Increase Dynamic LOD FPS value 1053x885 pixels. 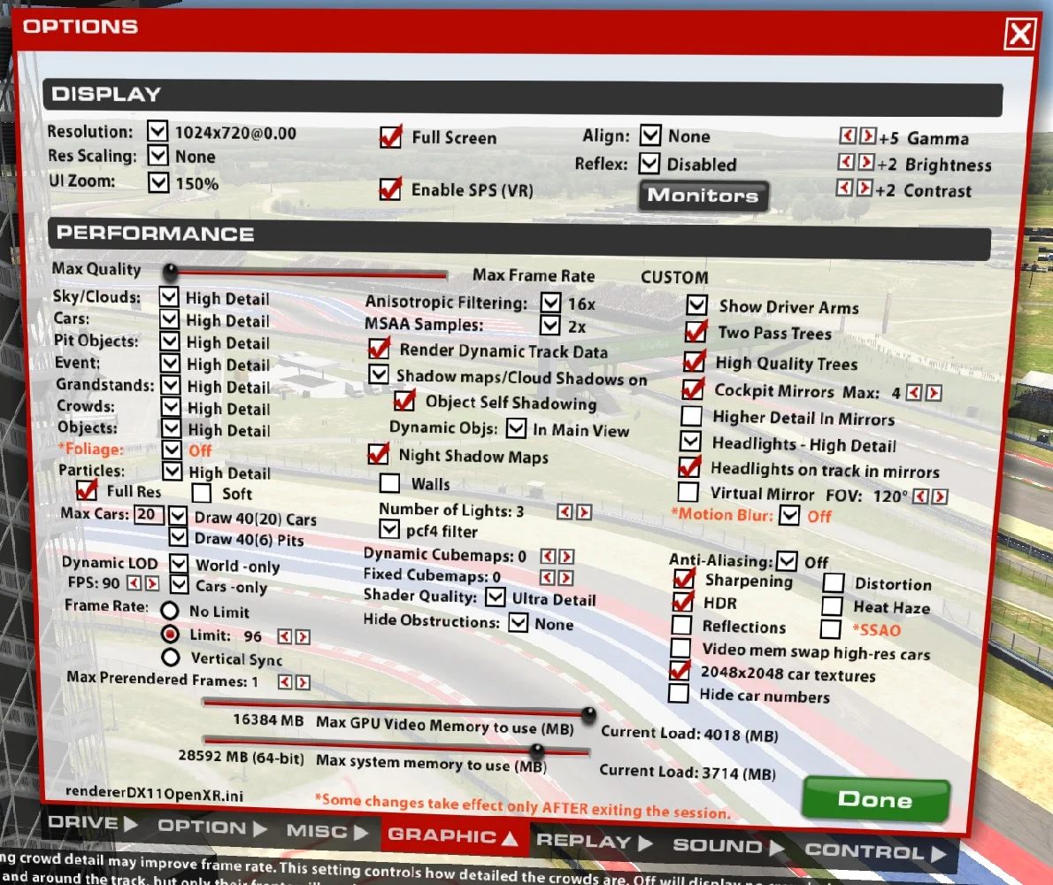[152, 583]
